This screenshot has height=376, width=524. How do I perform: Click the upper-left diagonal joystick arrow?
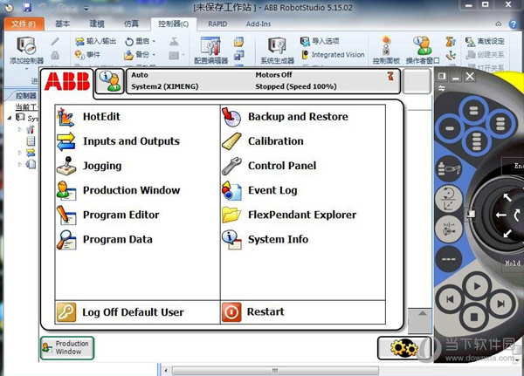pyautogui.click(x=507, y=197)
